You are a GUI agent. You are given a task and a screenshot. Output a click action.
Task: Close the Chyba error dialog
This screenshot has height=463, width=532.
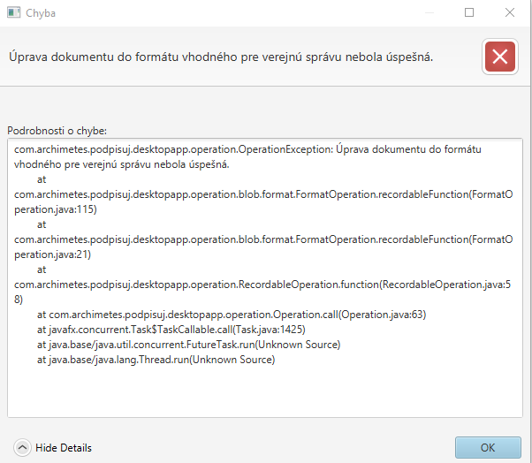511,13
